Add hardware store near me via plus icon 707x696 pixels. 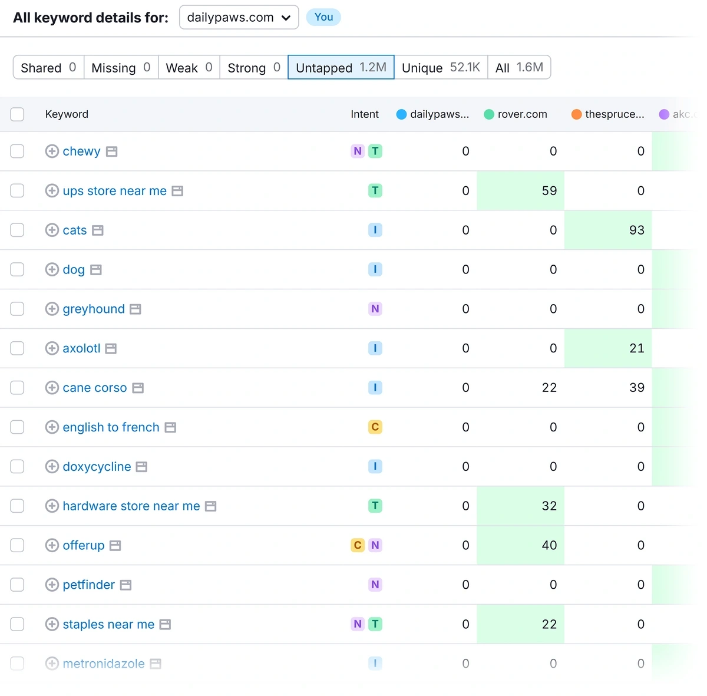(x=52, y=506)
